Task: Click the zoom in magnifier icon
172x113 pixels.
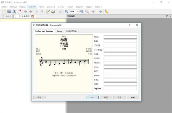Action: coord(67,11)
